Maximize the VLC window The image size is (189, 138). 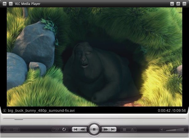point(178,4)
